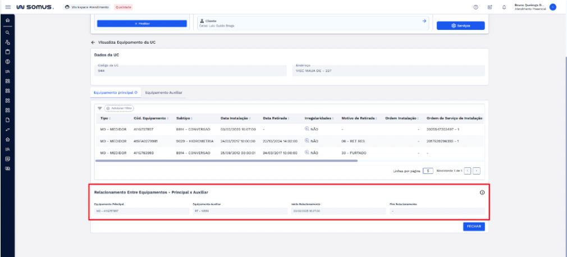Click the Equipamento Auxiliar field RT - 10556
This screenshot has height=257, width=567.
tap(240, 211)
